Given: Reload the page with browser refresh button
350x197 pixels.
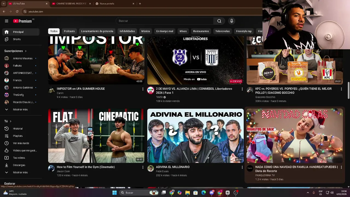Looking at the screenshot, I should (x=17, y=11).
